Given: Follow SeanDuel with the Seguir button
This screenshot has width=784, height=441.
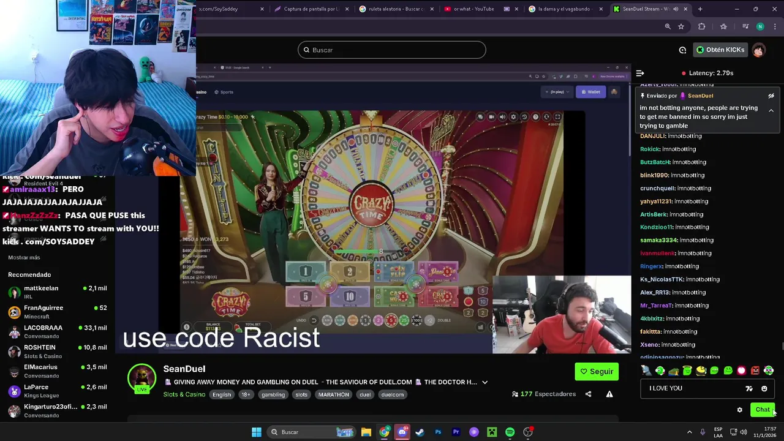Looking at the screenshot, I should coord(597,372).
